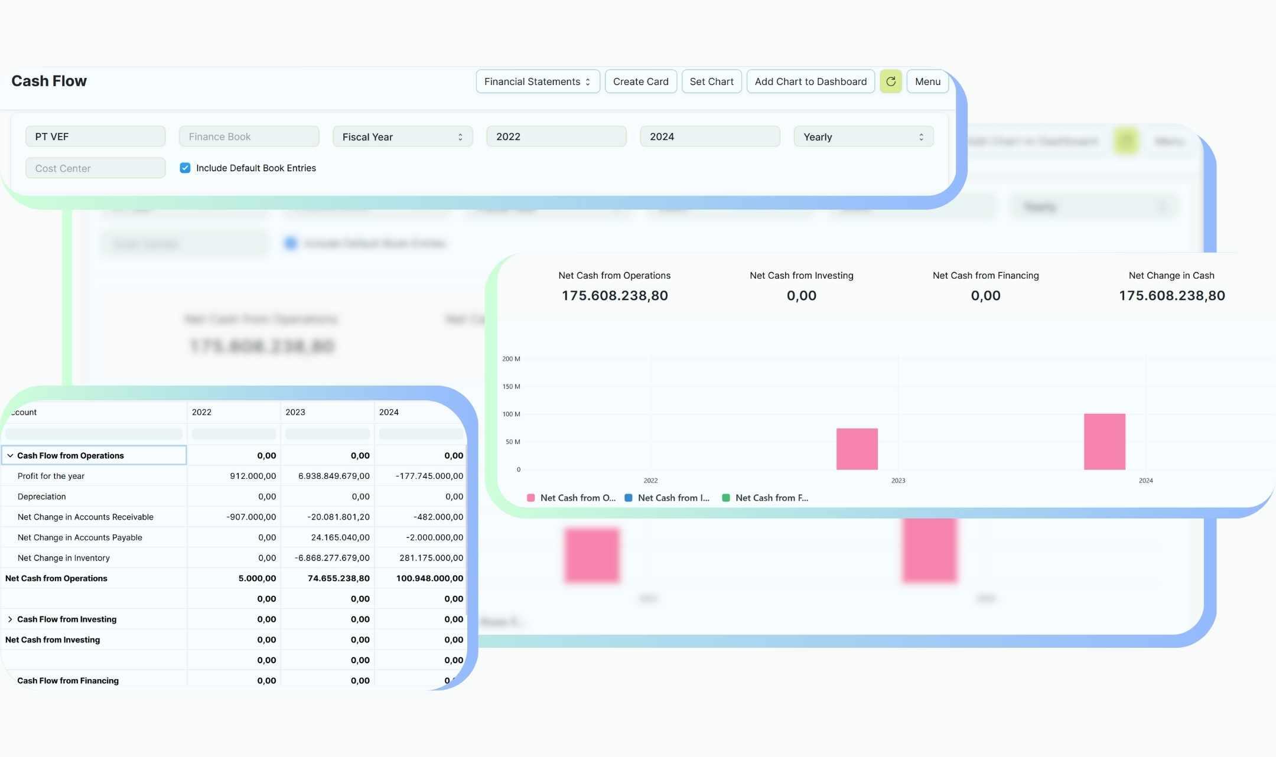Open the Fiscal Year filter dropdown
This screenshot has width=1276, height=757.
[x=402, y=136]
